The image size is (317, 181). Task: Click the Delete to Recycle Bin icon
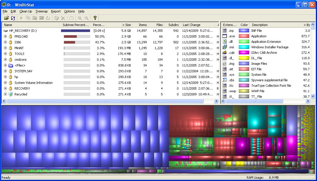[x=57, y=18]
